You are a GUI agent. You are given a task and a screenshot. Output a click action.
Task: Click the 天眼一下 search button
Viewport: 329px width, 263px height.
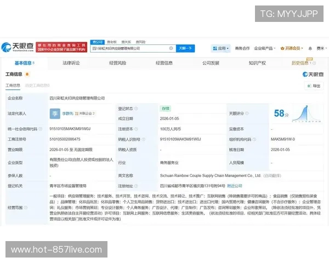(x=185, y=48)
